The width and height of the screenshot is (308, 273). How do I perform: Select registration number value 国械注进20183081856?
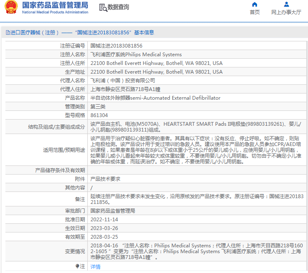click(116, 46)
